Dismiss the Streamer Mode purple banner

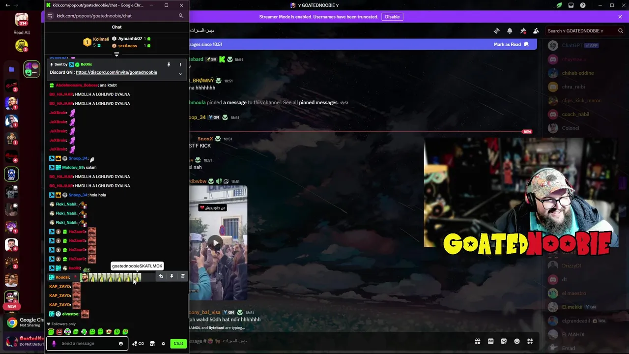pos(620,17)
